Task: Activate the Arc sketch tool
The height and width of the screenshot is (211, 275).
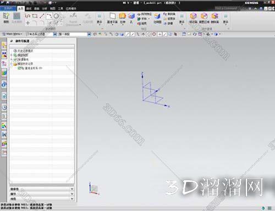Action: click(x=49, y=16)
